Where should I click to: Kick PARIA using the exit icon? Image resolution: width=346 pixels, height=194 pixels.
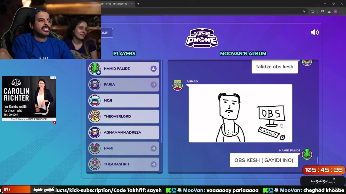click(x=154, y=85)
